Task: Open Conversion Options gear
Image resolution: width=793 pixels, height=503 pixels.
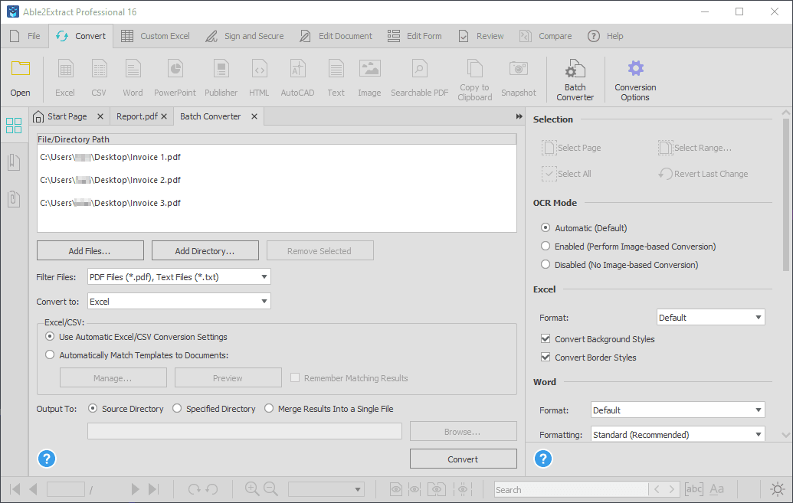Action: click(x=635, y=68)
